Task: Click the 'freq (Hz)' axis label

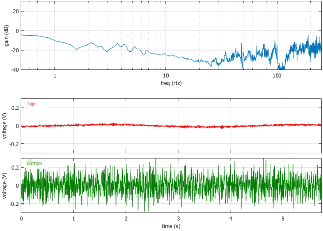Action: click(171, 83)
